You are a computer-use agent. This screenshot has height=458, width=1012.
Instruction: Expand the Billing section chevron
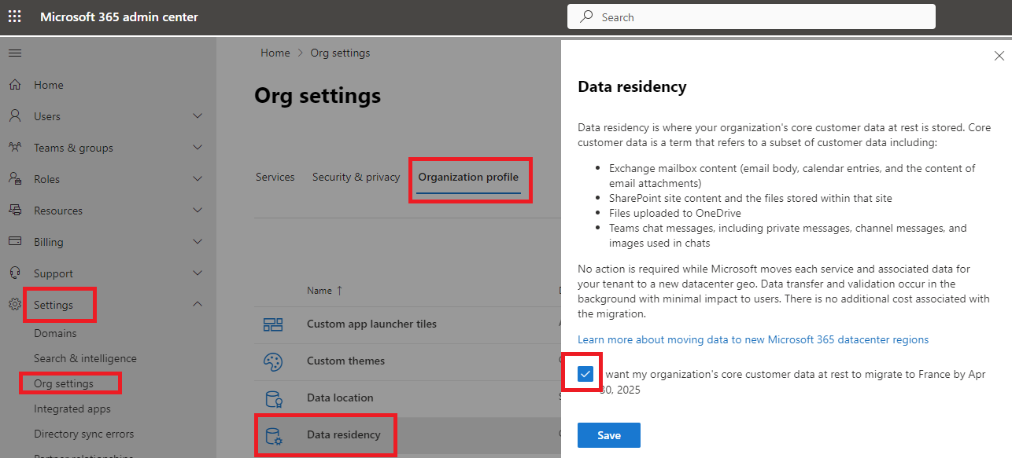198,242
